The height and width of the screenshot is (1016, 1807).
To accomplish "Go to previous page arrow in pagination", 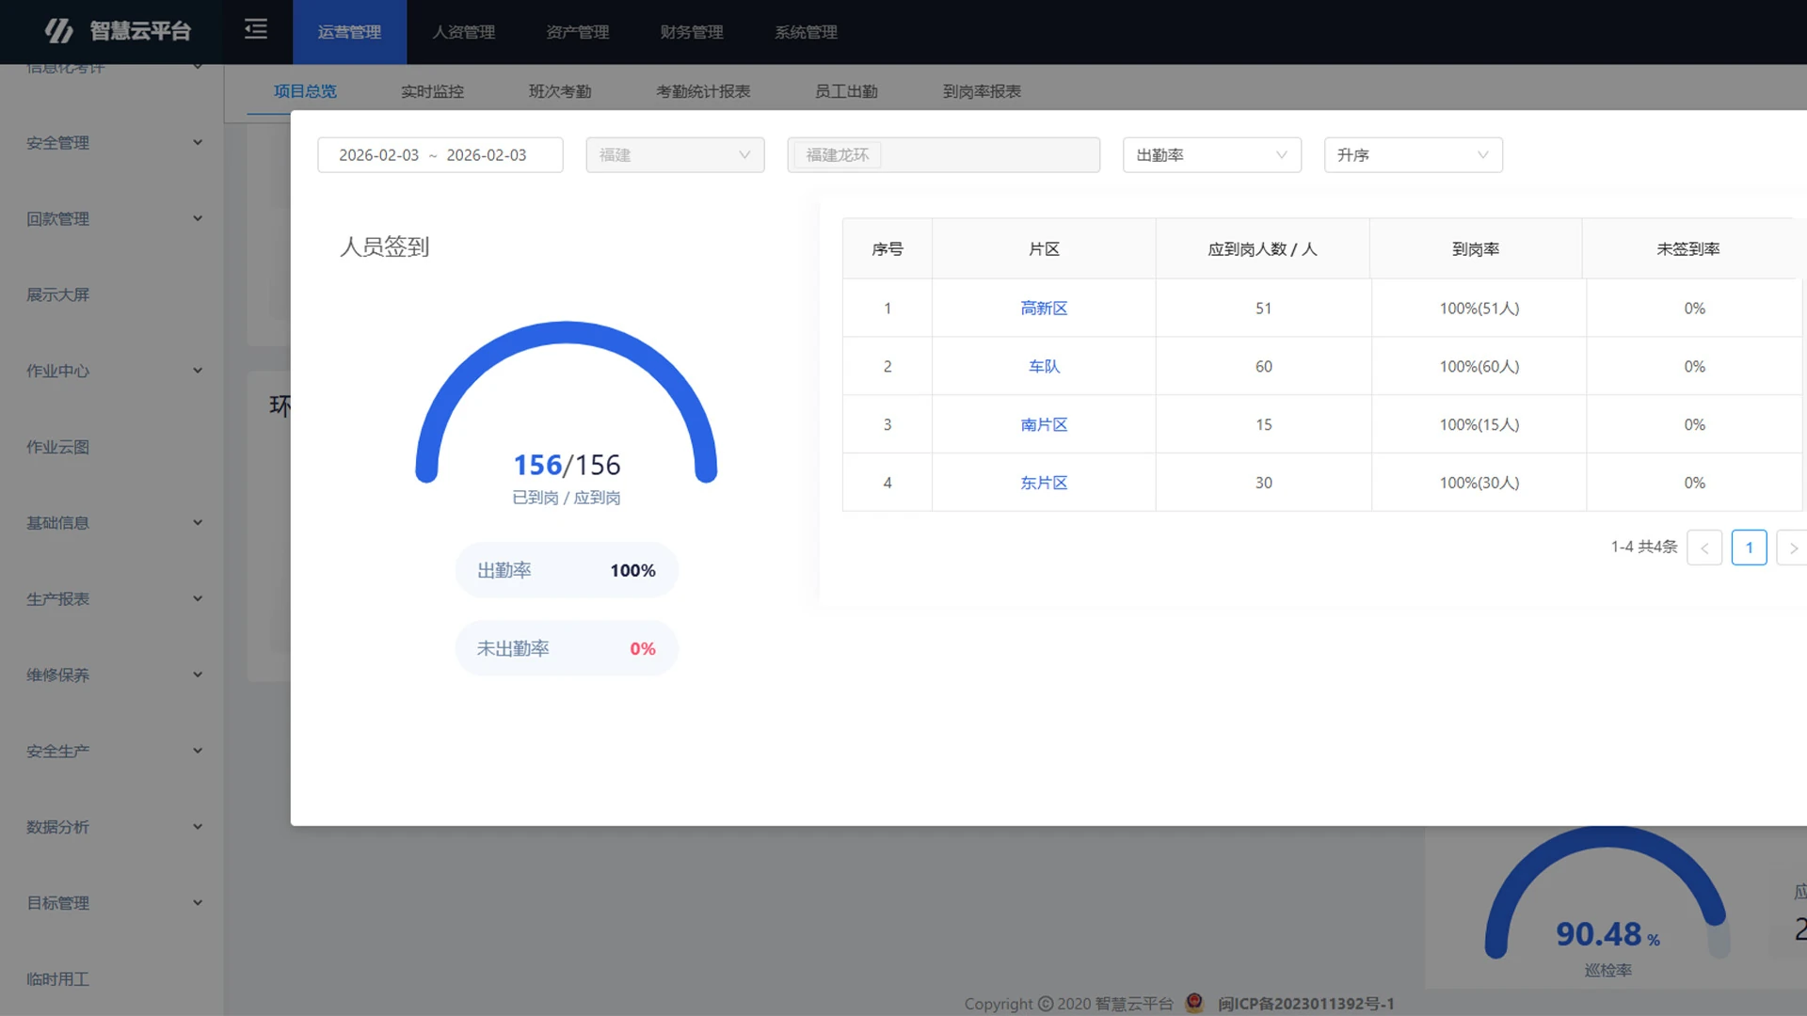I will (1703, 548).
